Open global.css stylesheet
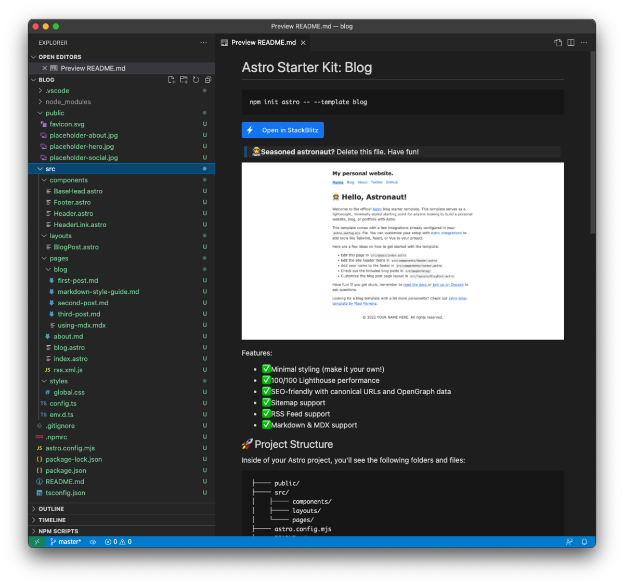 click(122, 393)
